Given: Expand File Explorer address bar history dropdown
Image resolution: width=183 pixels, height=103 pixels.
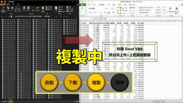Looking at the screenshot, I should (55, 17).
